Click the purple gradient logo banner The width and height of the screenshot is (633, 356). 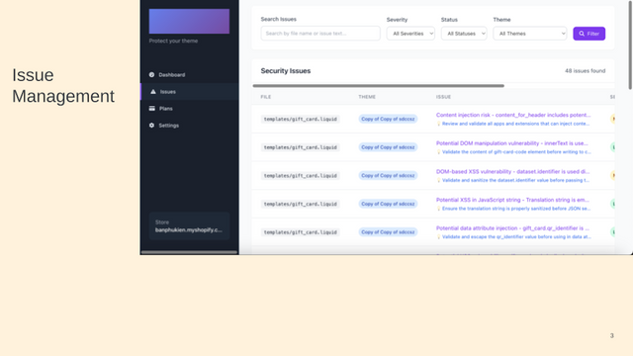click(189, 21)
